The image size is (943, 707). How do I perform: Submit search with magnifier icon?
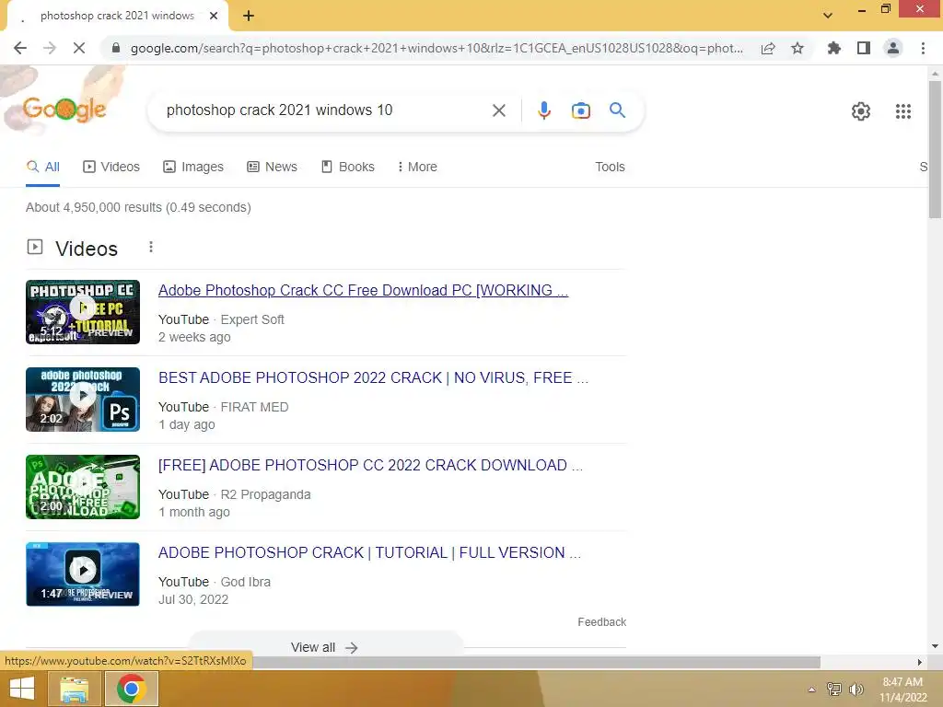617,110
